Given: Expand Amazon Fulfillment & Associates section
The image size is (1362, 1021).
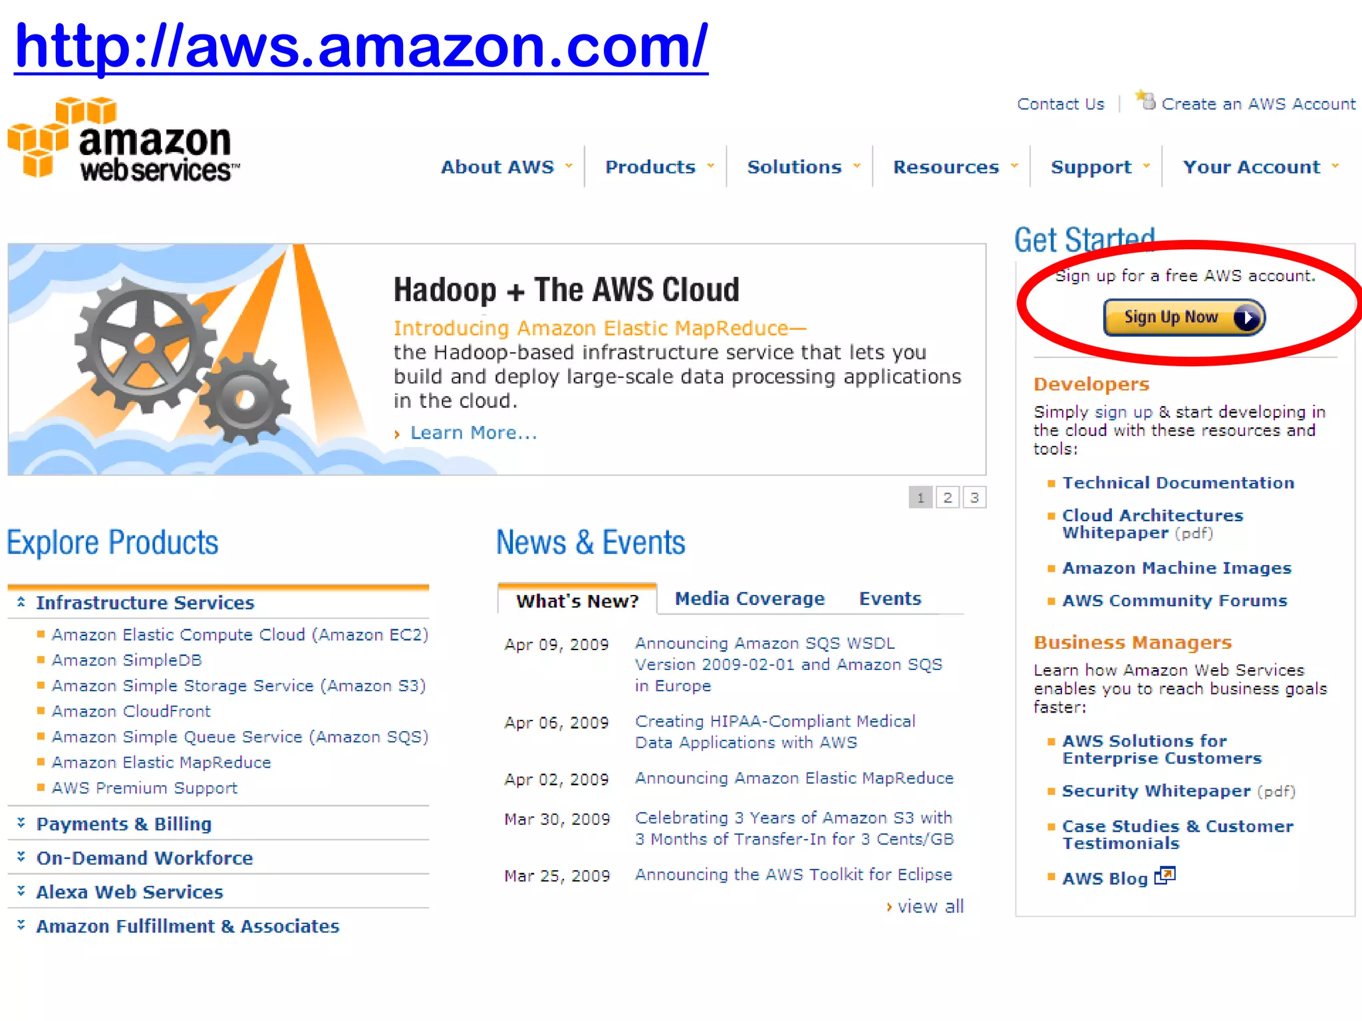Looking at the screenshot, I should (188, 926).
